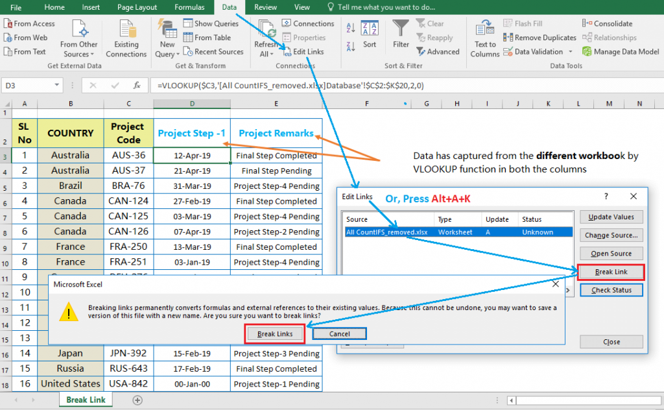
Task: Click the help question mark in Edit Links
Action: pyautogui.click(x=606, y=196)
